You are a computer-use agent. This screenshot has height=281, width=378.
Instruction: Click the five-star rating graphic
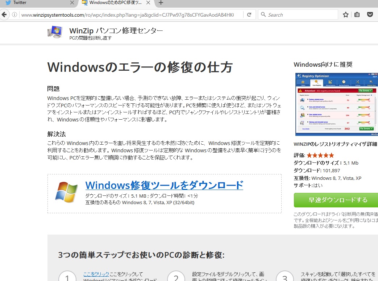[x=320, y=155]
